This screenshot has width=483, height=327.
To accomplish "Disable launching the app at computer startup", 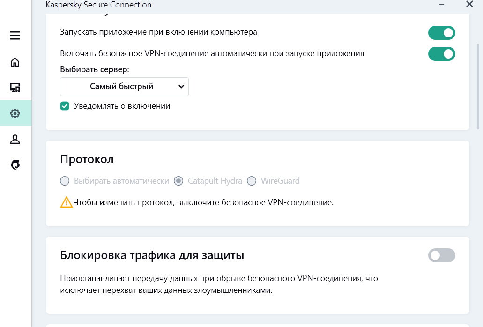I will click(441, 33).
